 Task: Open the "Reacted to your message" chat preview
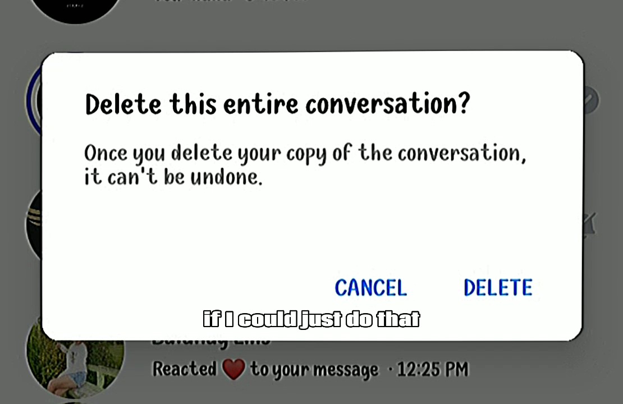pyautogui.click(x=310, y=369)
